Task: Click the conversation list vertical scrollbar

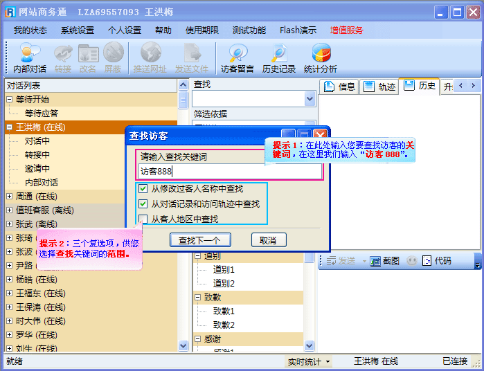Action: coord(183,208)
